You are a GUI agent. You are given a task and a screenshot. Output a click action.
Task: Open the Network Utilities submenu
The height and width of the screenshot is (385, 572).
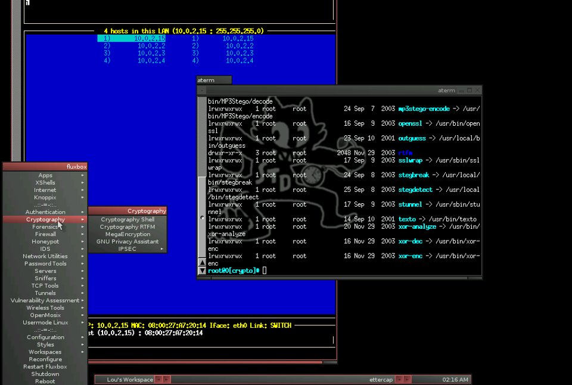pyautogui.click(x=45, y=256)
